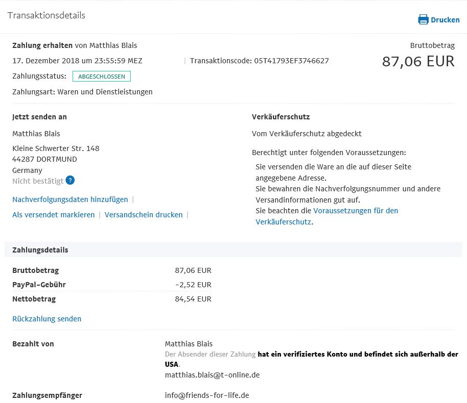The image size is (467, 403).
Task: Click the printer icon beside Drucken
Action: [x=423, y=19]
